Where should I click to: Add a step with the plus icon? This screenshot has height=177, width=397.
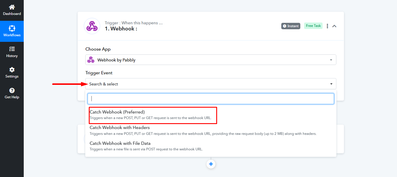[211, 164]
